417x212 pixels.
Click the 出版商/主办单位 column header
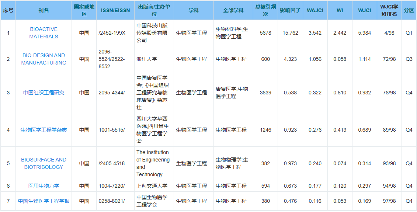(x=154, y=10)
